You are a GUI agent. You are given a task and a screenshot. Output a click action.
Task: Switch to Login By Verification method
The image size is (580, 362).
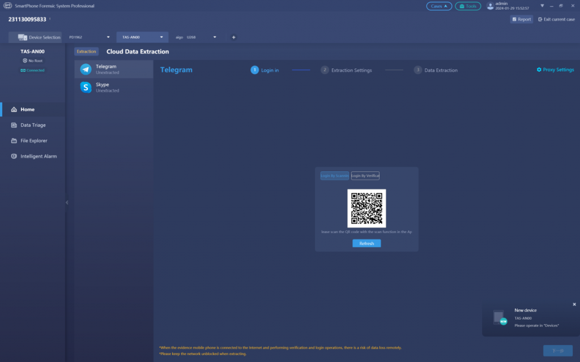tap(365, 175)
